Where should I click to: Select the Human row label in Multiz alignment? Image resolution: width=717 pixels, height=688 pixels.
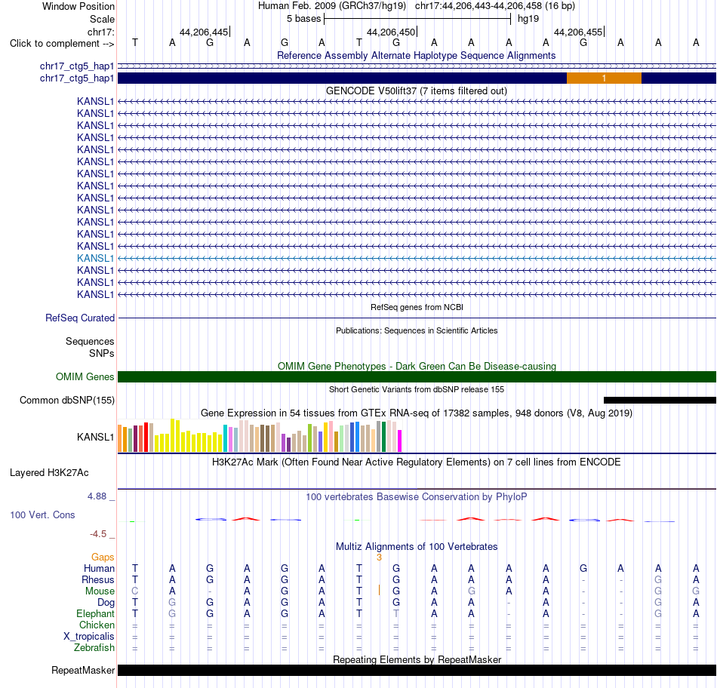click(x=99, y=569)
